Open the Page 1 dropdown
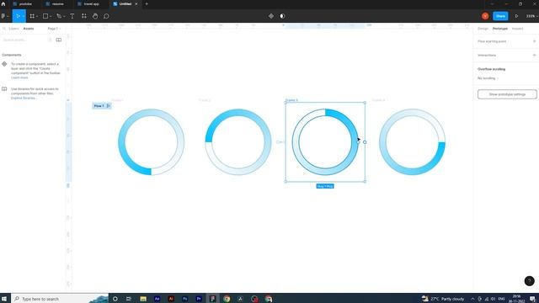 [54, 29]
